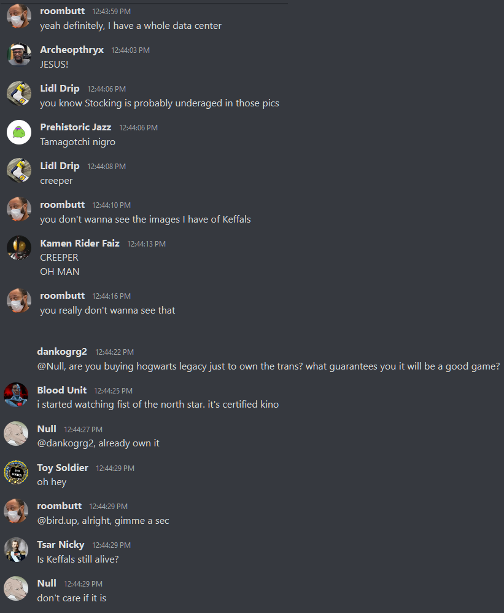
Task: Click Lidl Drip's sock avatar at 12:44:06
Action: pos(19,93)
